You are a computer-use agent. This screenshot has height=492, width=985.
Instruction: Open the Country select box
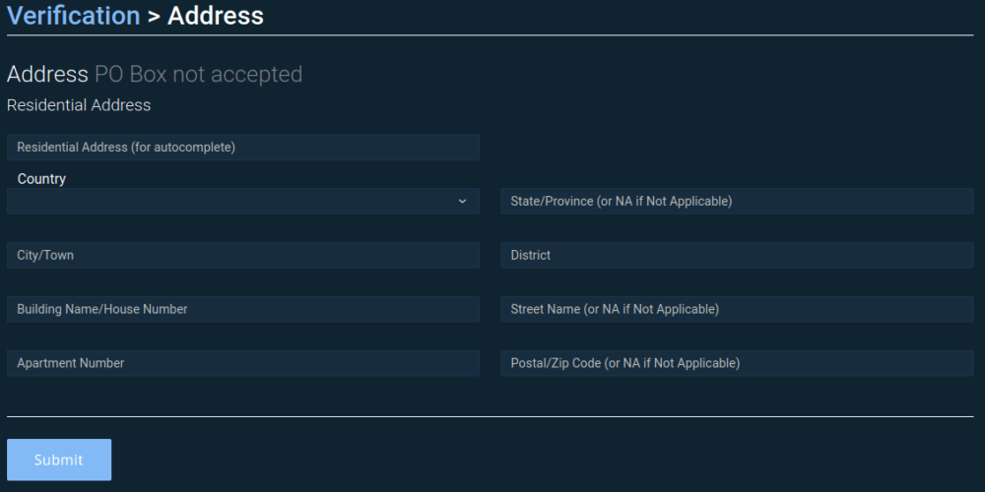[236, 201]
